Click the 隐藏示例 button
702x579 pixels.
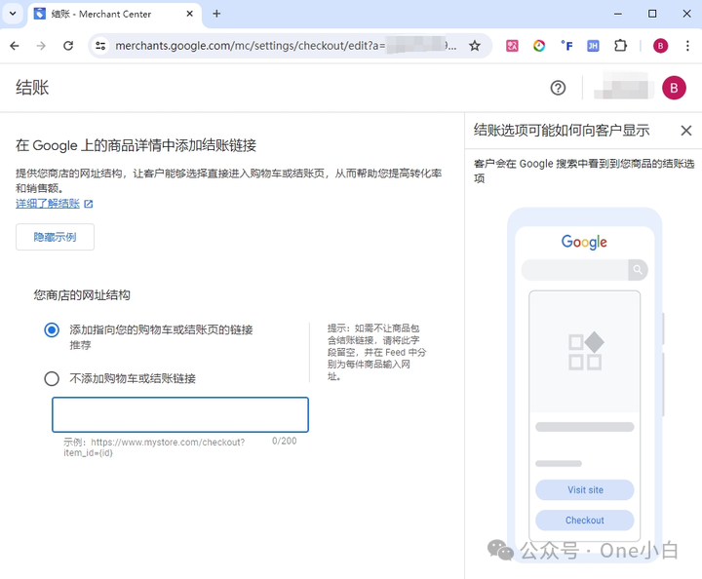[55, 237]
